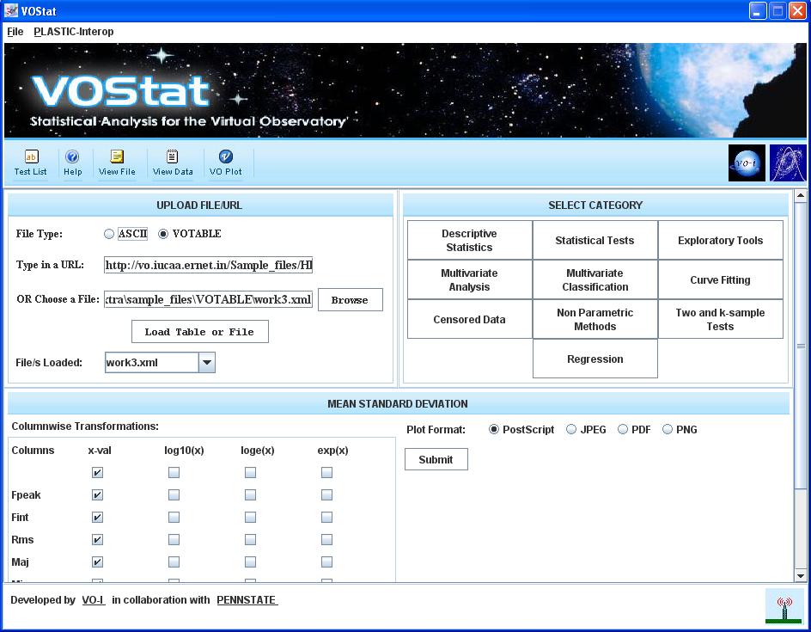This screenshot has height=632, width=811.
Task: Choose PostScript plot format
Action: [x=494, y=430]
